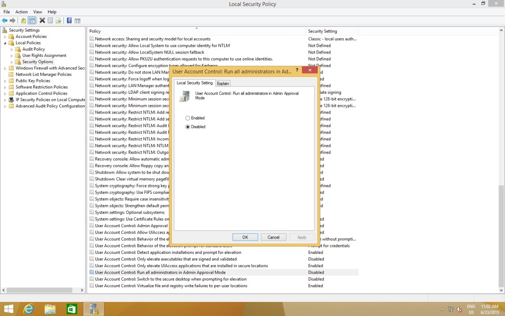Sort by the Policy column header

197,31
